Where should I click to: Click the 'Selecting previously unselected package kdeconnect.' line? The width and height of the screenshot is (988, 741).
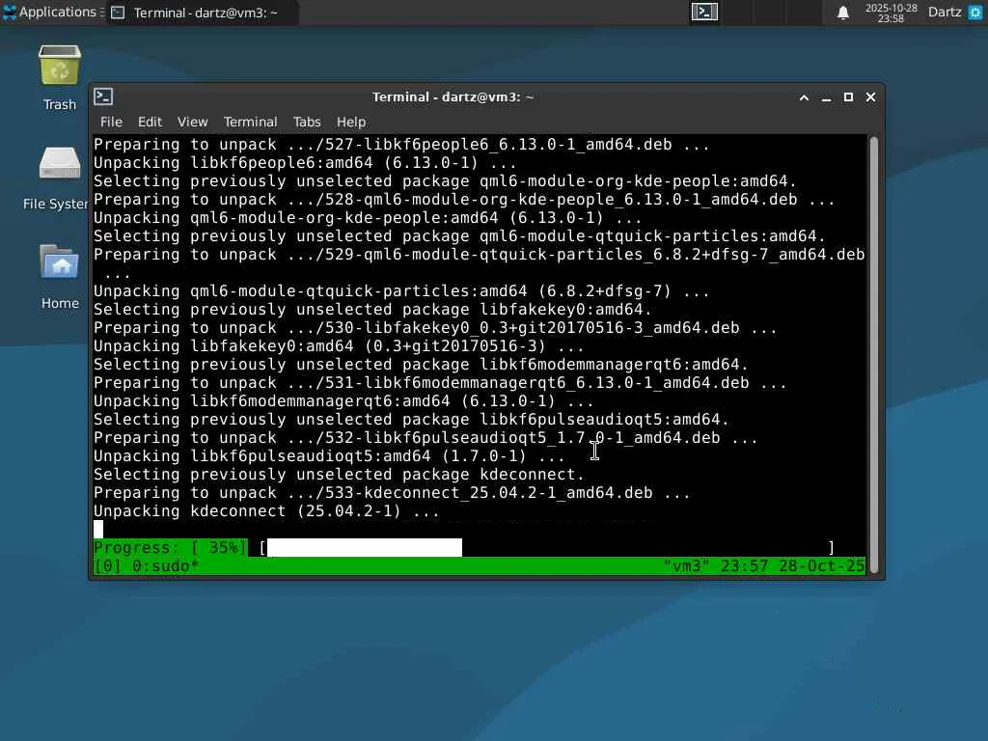[x=339, y=475]
